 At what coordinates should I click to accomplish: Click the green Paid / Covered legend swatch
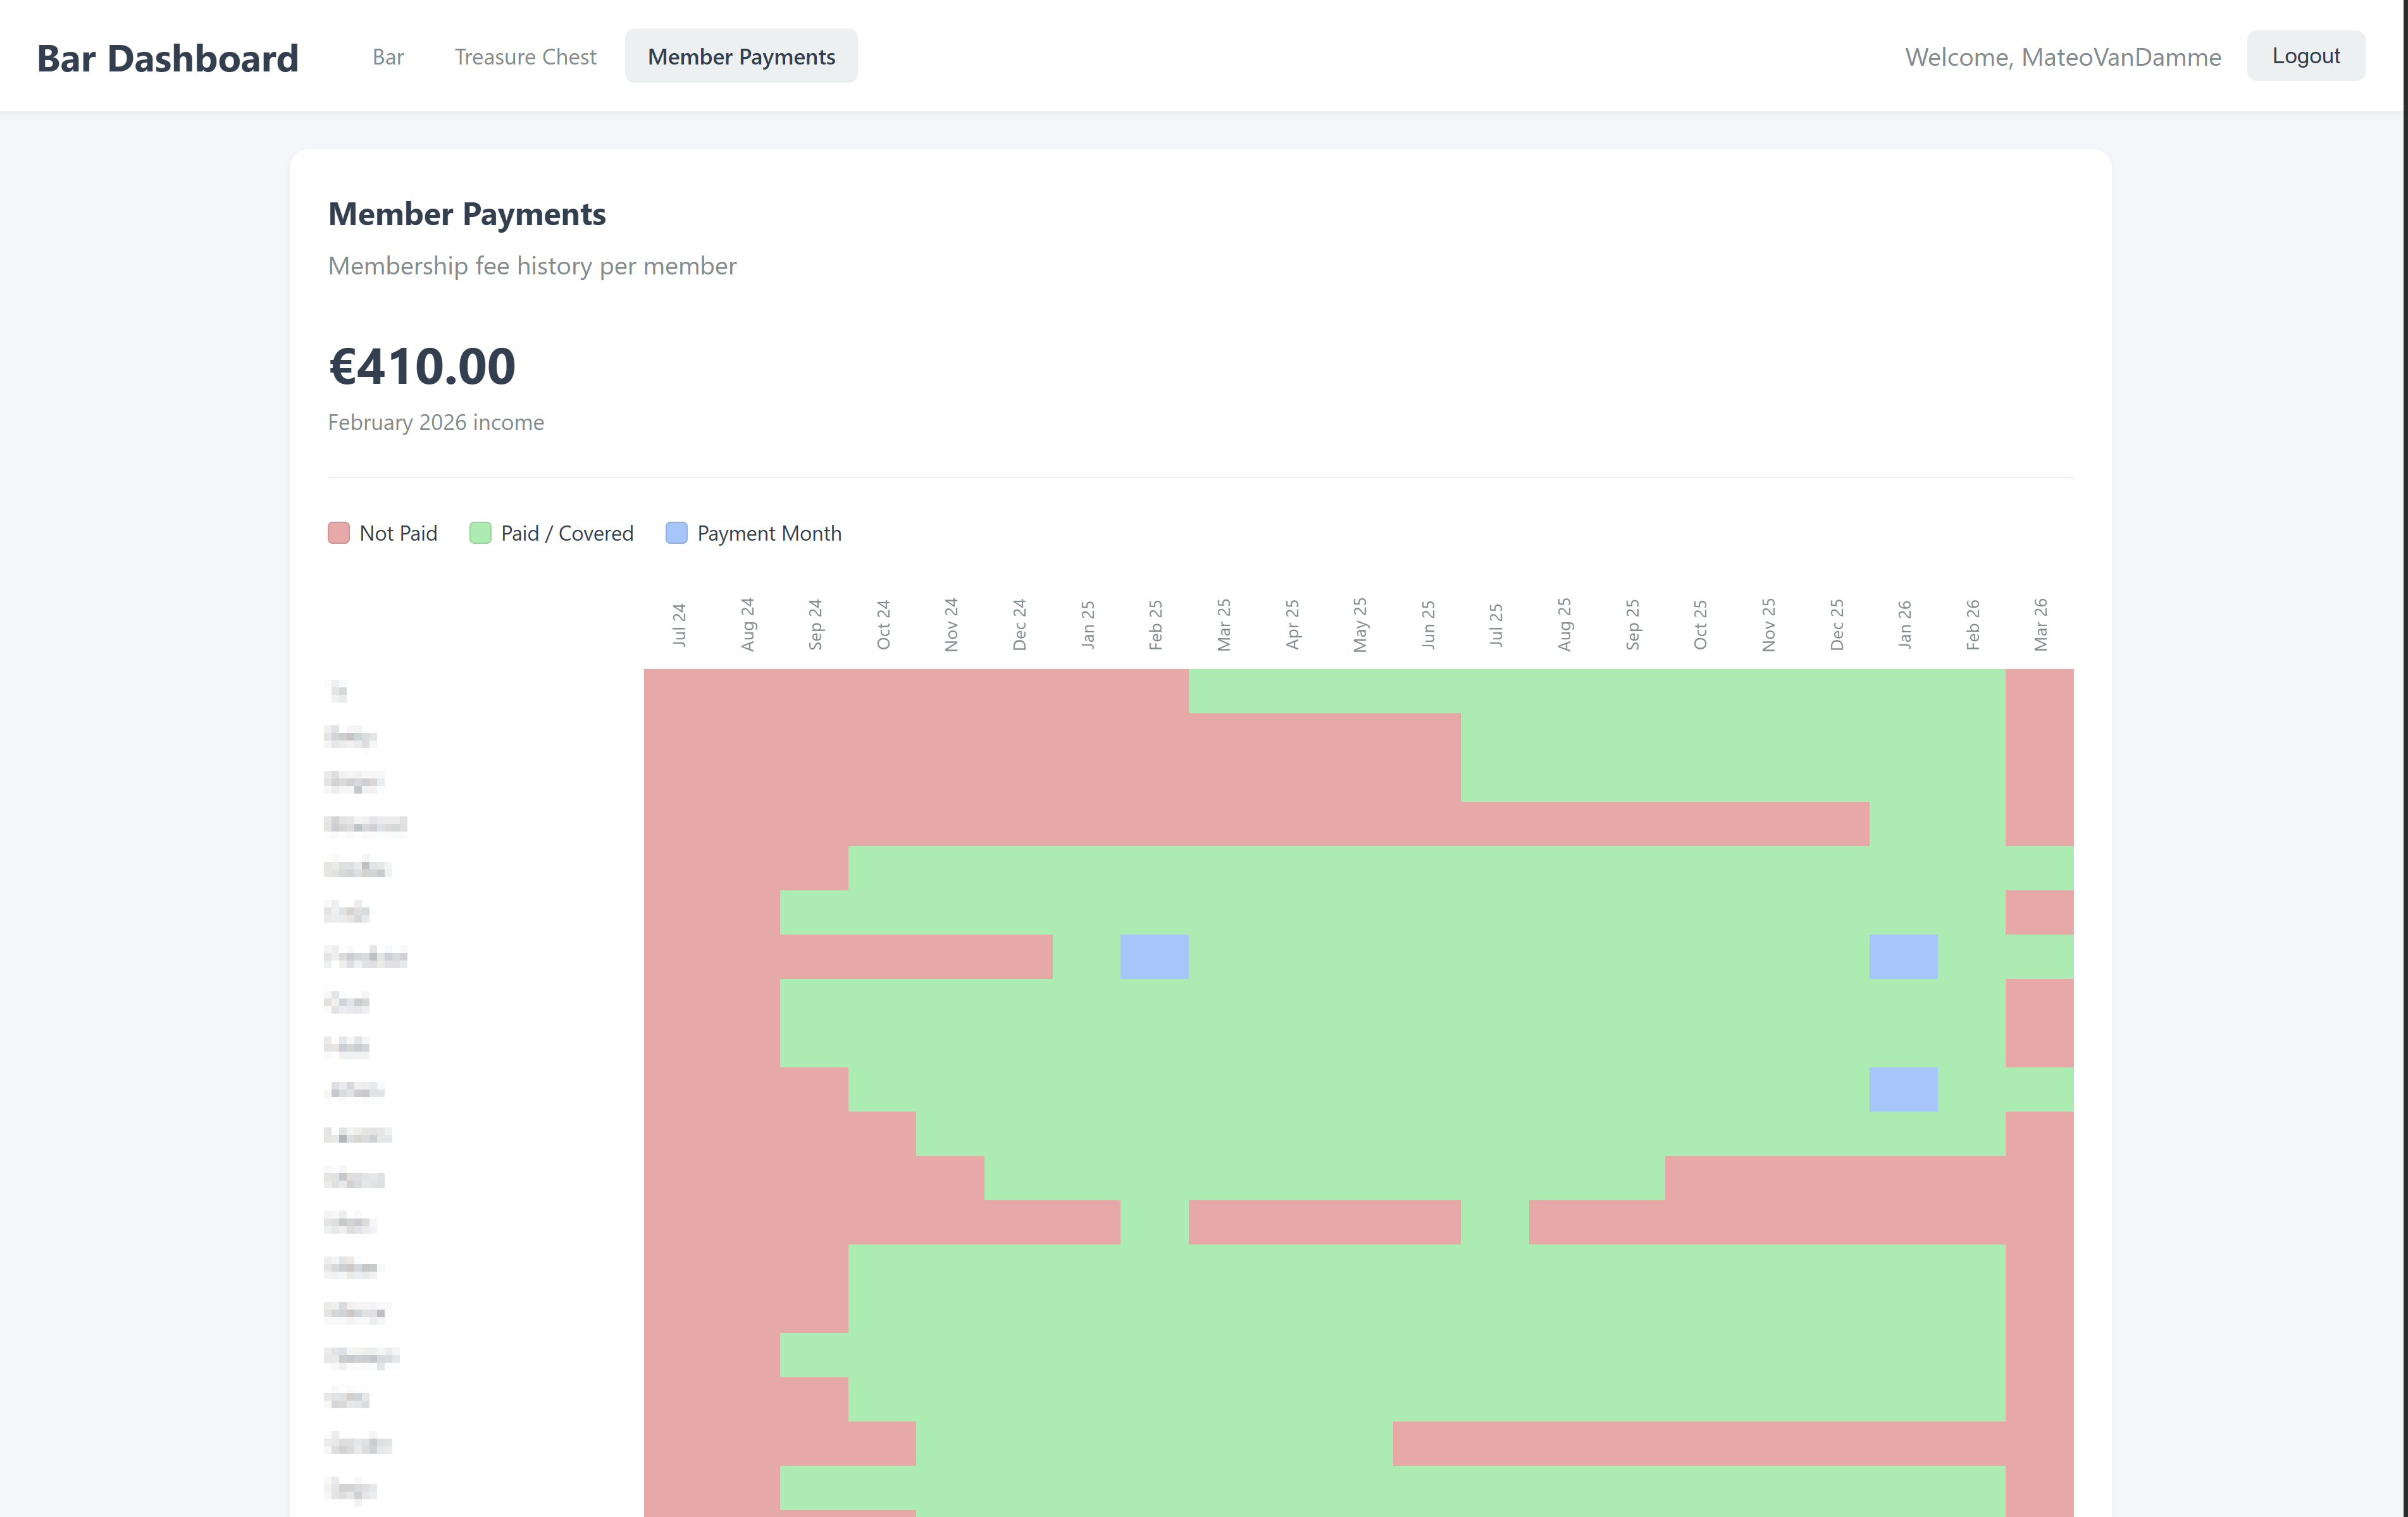click(x=480, y=532)
